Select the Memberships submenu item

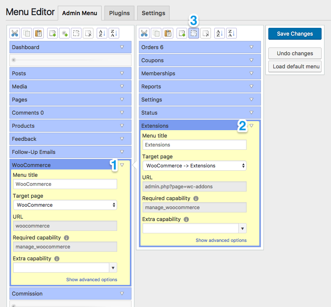coord(200,73)
